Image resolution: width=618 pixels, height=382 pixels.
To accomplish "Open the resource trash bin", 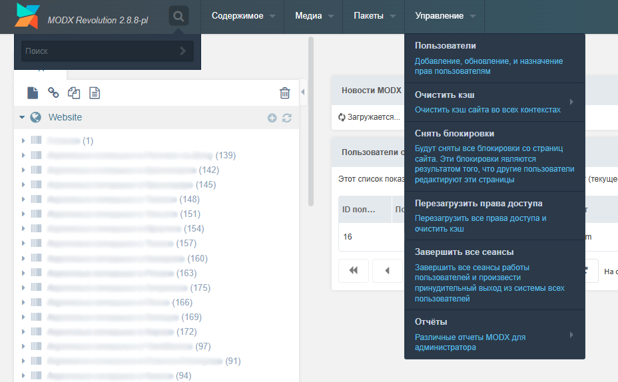I will (284, 93).
